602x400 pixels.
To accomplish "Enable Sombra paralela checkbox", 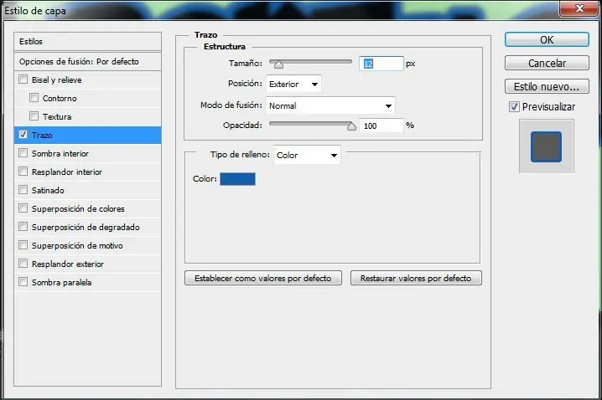I will point(23,282).
